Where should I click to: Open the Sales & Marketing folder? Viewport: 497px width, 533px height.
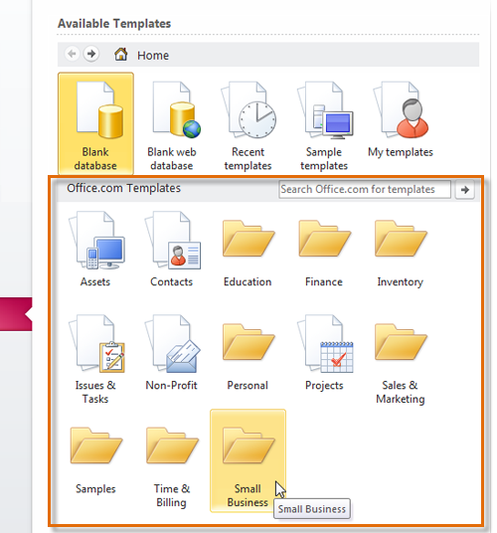[x=401, y=360]
